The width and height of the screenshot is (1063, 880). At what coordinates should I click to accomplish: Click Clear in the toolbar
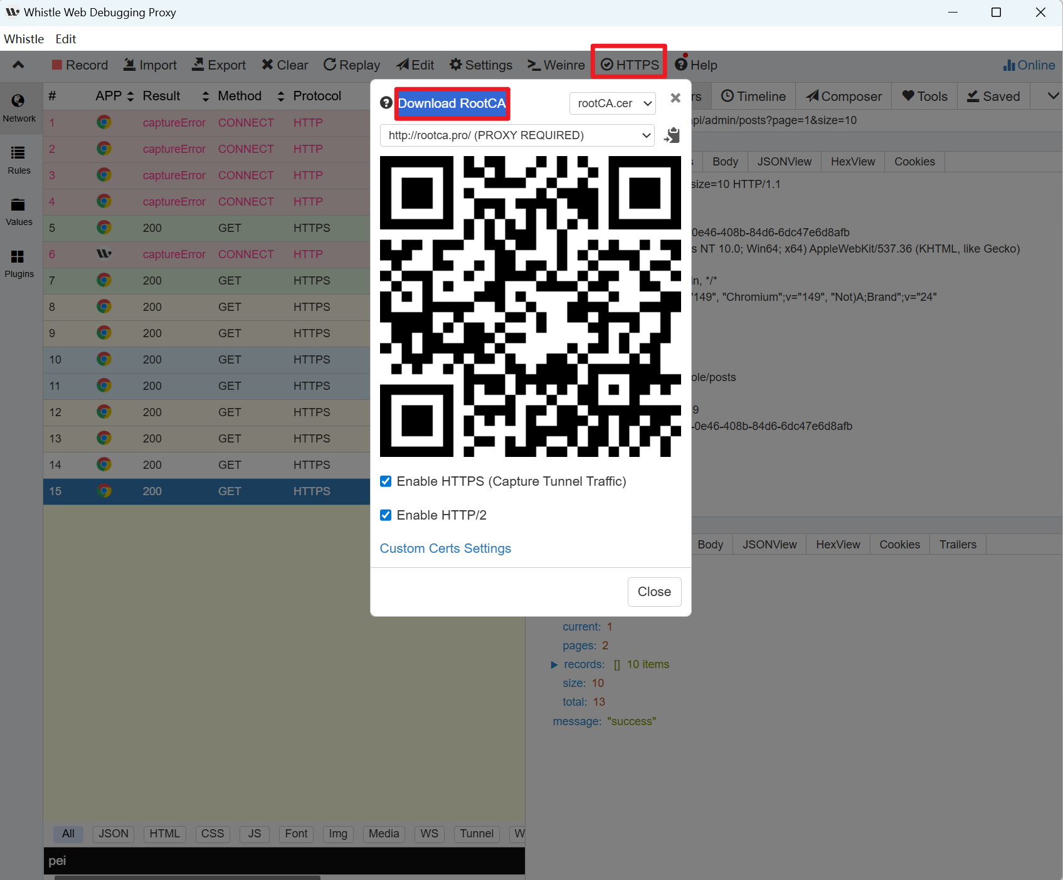pos(285,65)
